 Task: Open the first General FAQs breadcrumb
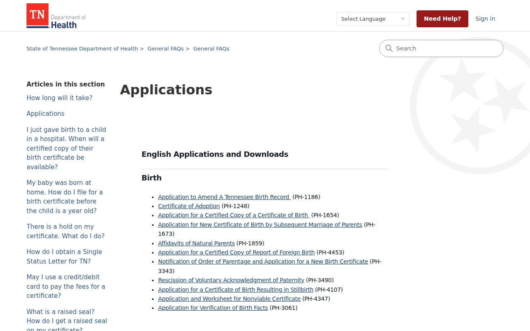[x=166, y=48]
